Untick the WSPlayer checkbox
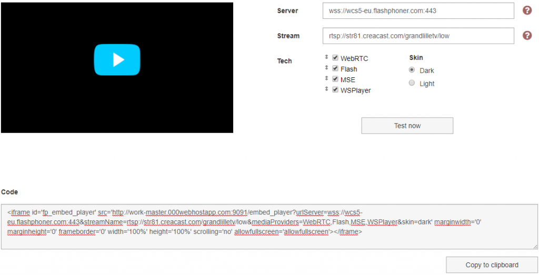Screen dimensions: 539x275 point(335,90)
